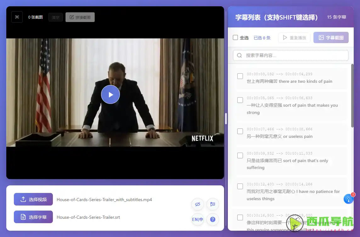Check the 'pain that's only suffering' subtitle
This screenshot has height=237, width=360.
click(x=240, y=155)
